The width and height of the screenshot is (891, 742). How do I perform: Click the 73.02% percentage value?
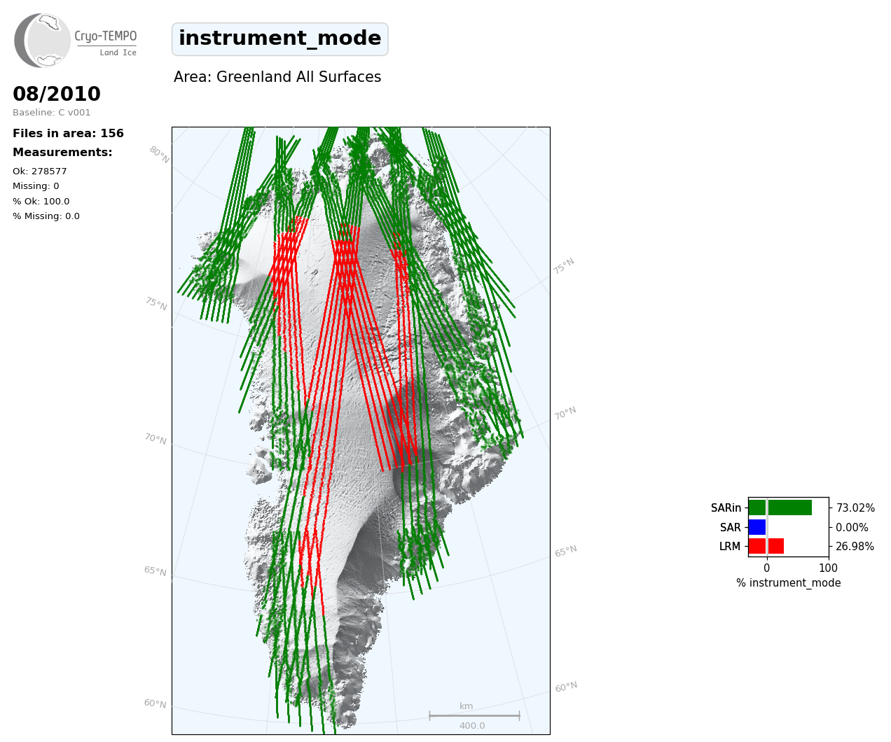pos(855,508)
